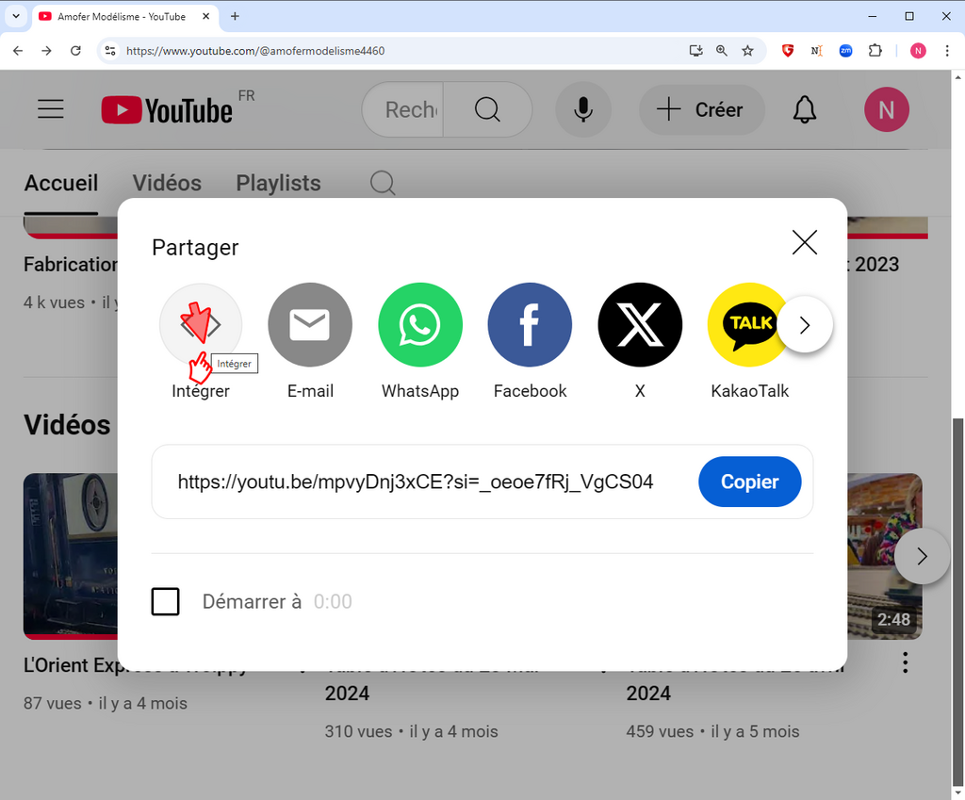This screenshot has height=800, width=965.
Task: Open the YouTube account avatar menu
Action: 886,109
